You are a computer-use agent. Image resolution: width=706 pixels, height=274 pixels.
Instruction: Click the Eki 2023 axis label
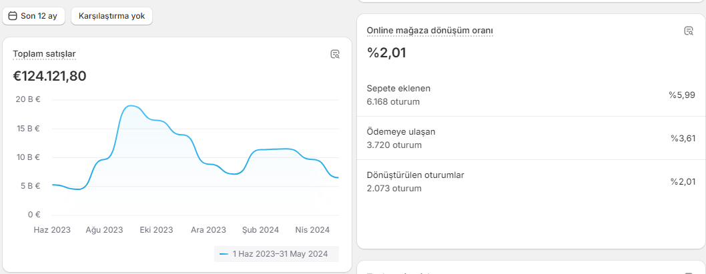tap(156, 230)
